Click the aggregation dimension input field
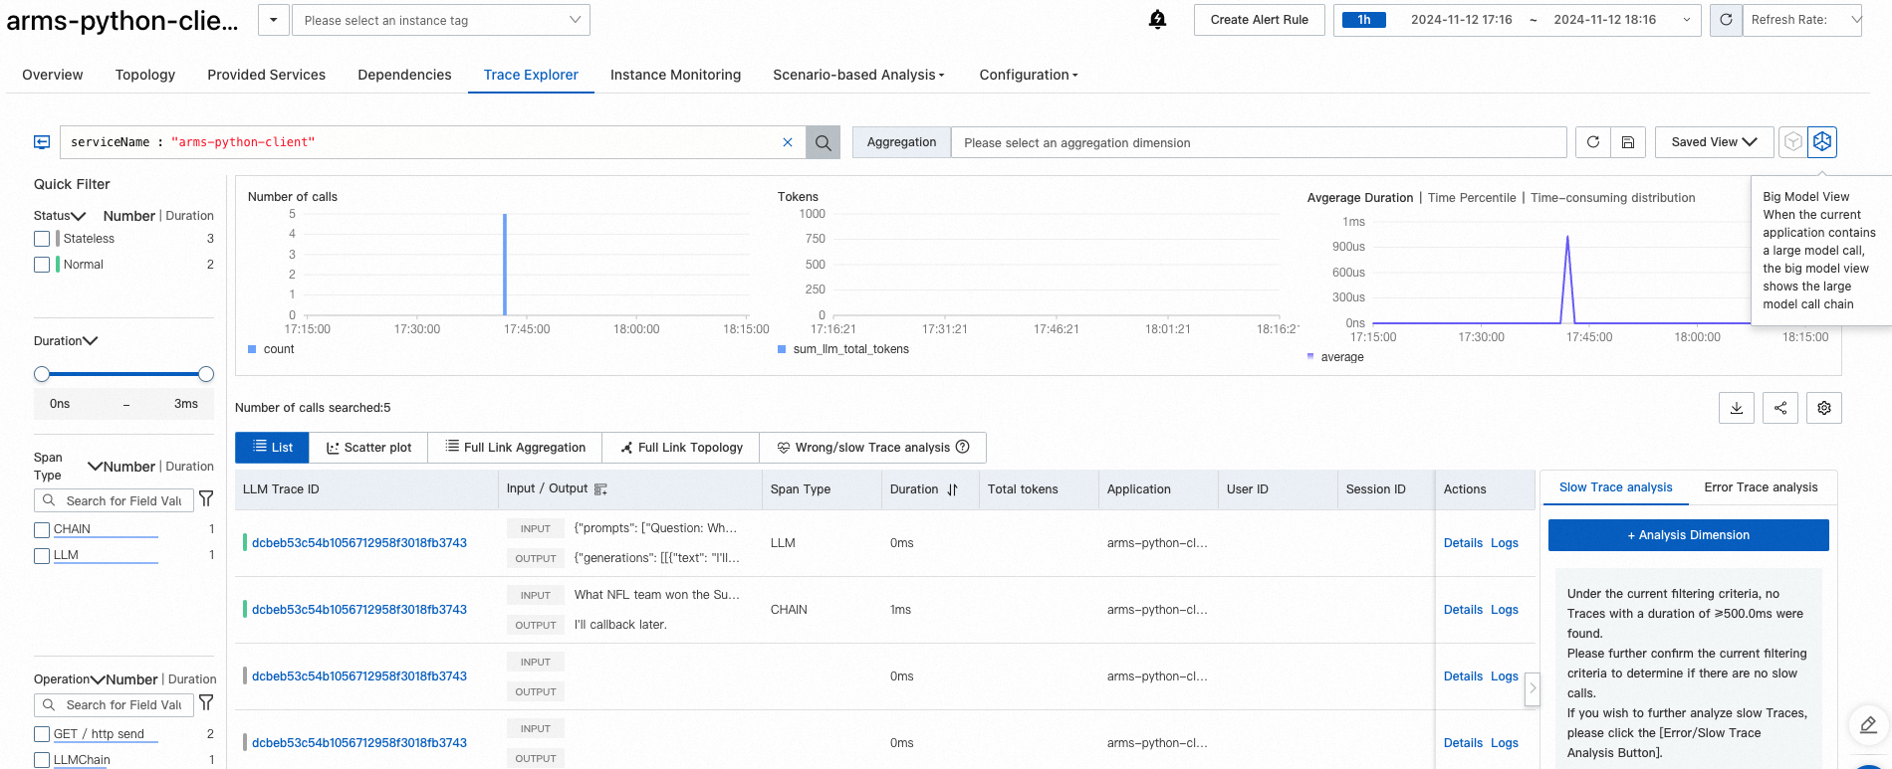Image resolution: width=1892 pixels, height=769 pixels. 1258,142
